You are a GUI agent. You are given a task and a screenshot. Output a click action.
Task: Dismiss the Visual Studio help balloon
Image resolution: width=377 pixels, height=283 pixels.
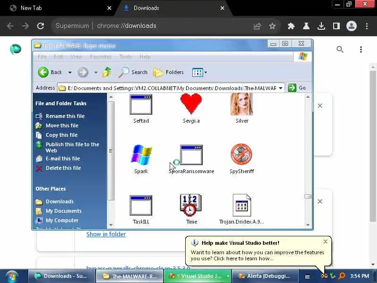pyautogui.click(x=325, y=241)
